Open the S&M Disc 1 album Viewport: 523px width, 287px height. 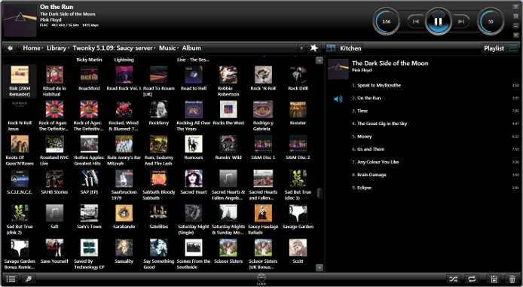coord(263,147)
